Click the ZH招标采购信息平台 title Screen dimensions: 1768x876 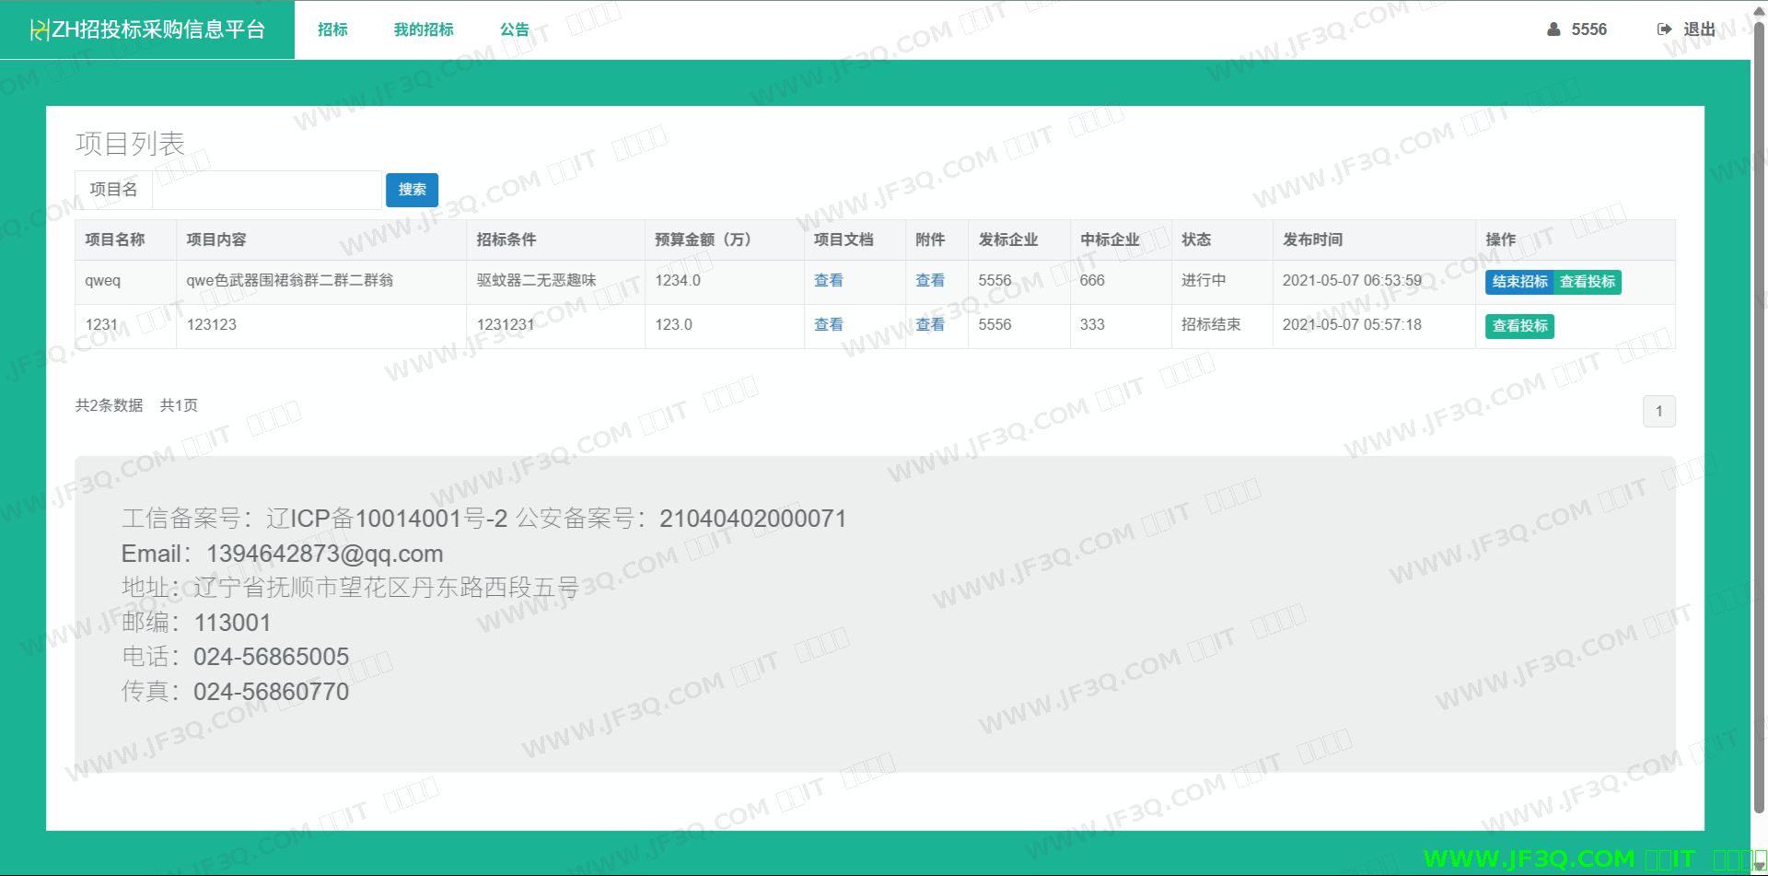point(158,29)
